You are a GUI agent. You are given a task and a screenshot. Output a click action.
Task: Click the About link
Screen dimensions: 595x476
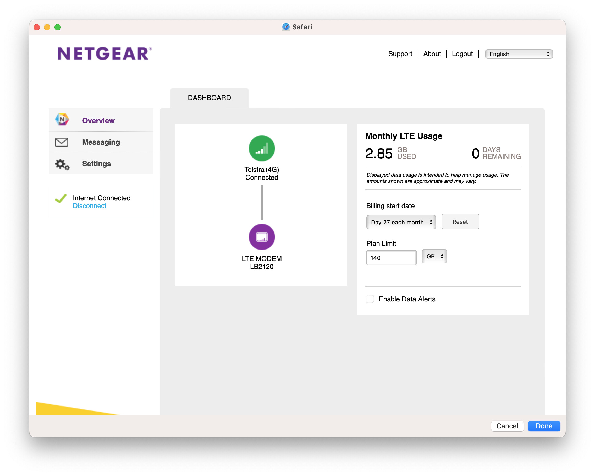click(x=432, y=53)
